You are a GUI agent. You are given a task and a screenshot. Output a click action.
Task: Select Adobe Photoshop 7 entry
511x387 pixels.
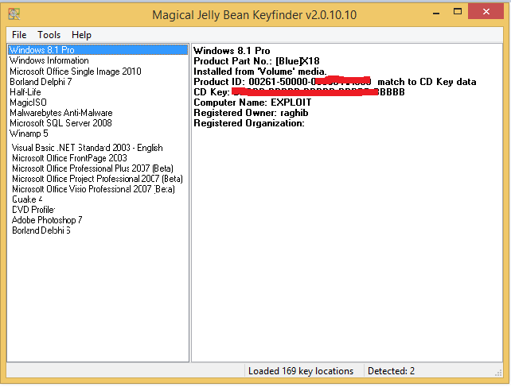pos(47,219)
